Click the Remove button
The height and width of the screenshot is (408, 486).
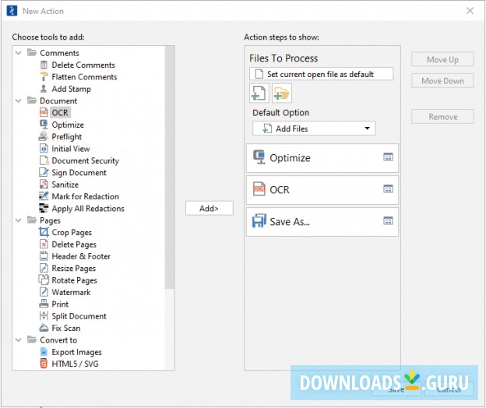442,117
